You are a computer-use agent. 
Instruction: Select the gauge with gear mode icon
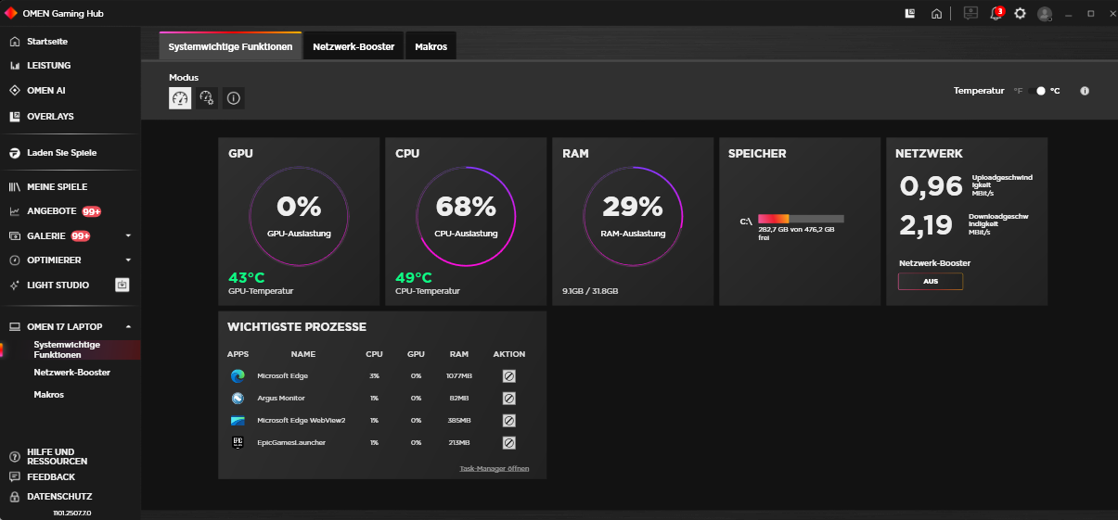(207, 98)
